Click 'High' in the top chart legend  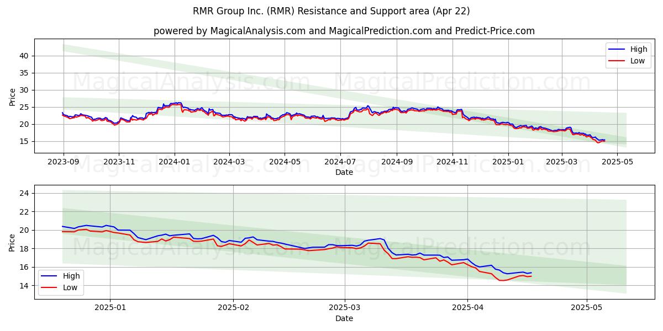[639, 49]
